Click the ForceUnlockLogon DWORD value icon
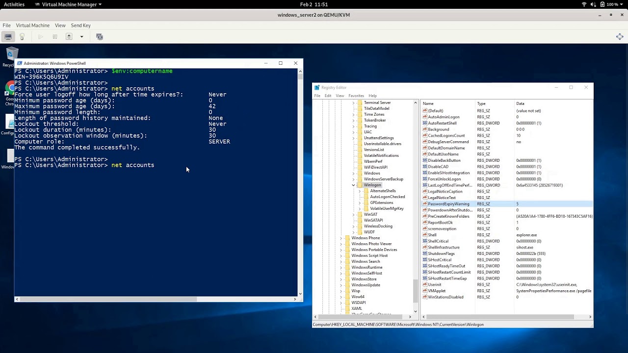 tap(425, 179)
